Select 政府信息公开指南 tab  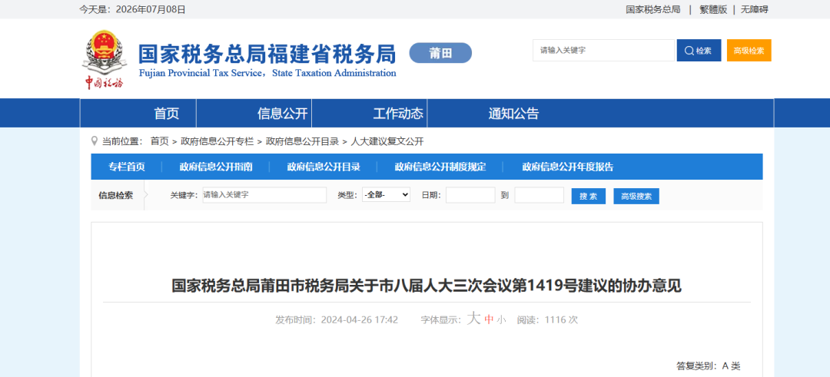216,167
